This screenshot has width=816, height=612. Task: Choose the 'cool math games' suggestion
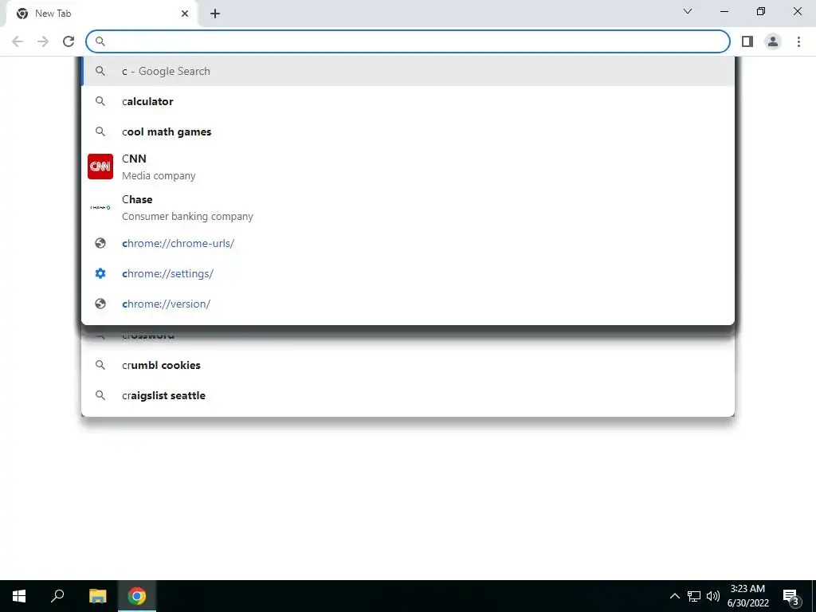click(408, 131)
